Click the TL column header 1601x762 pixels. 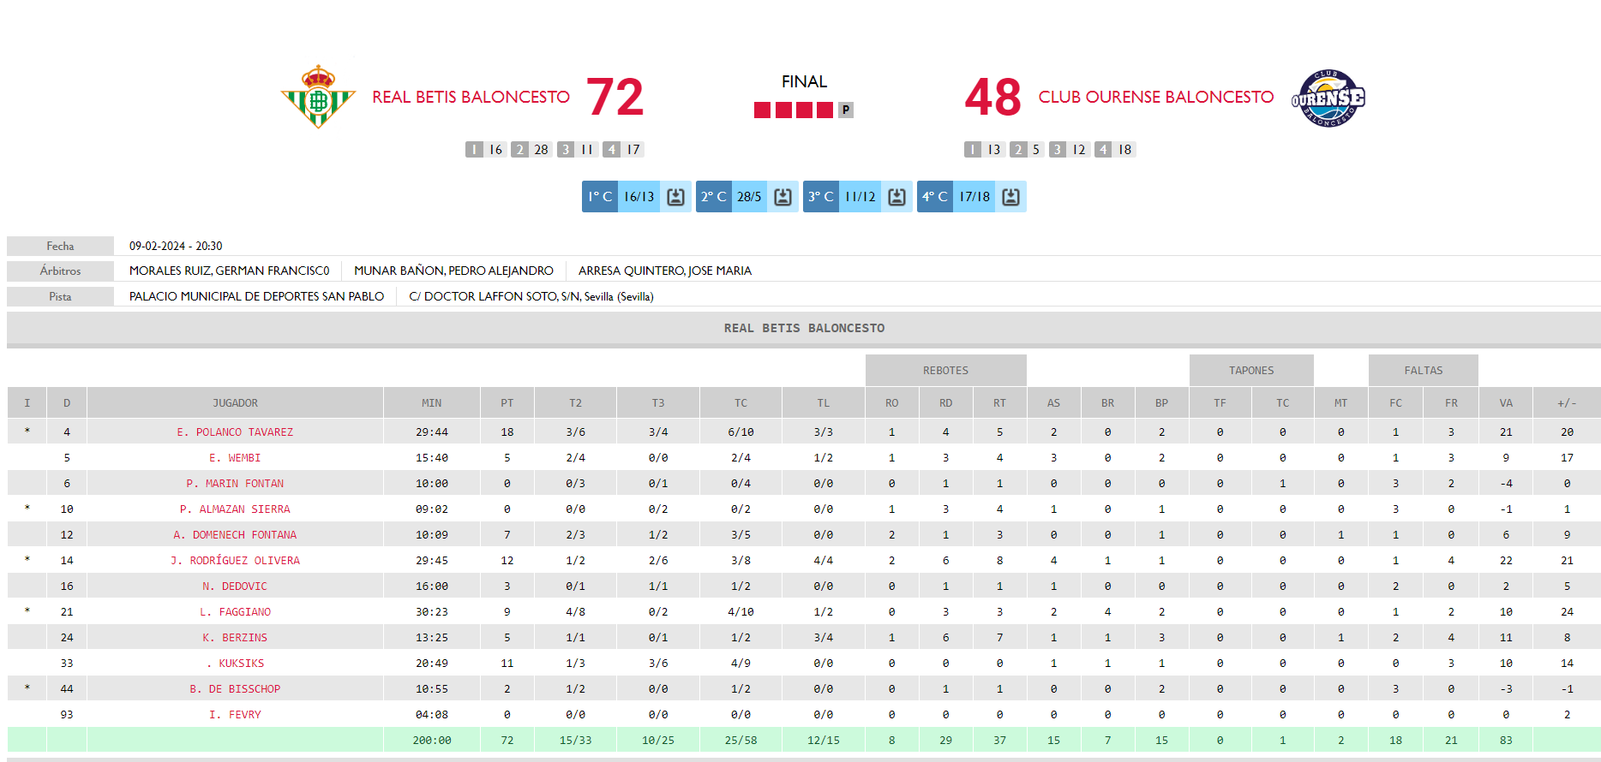(x=824, y=403)
